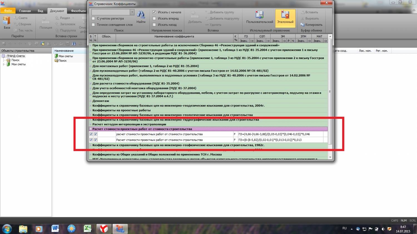Click the large Добавить button

pyautogui.click(x=195, y=17)
